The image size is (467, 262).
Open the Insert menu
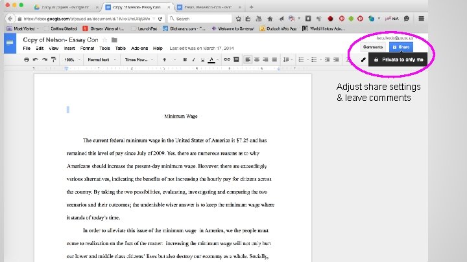[69, 48]
